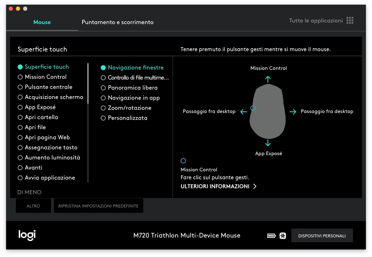Click the gesture button circle on the mouse image
Viewport: 372px width, 257px height.
tap(253, 108)
